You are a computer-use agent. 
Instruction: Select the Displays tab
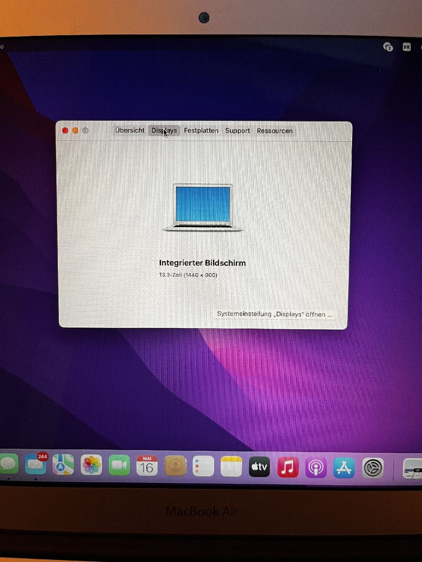click(x=164, y=130)
